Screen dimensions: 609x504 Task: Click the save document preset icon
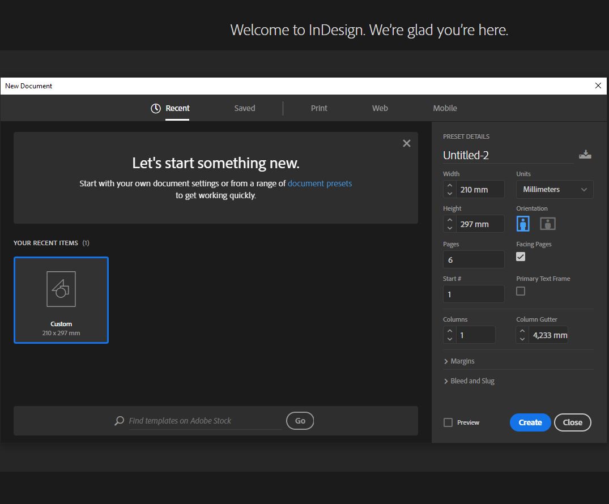[585, 155]
